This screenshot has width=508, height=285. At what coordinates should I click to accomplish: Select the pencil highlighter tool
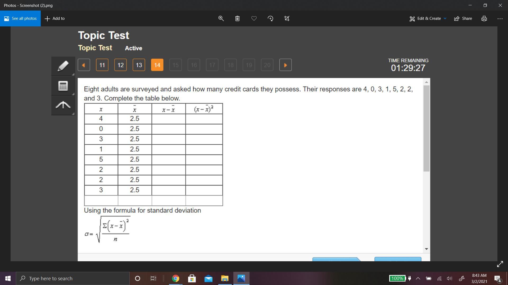63,66
